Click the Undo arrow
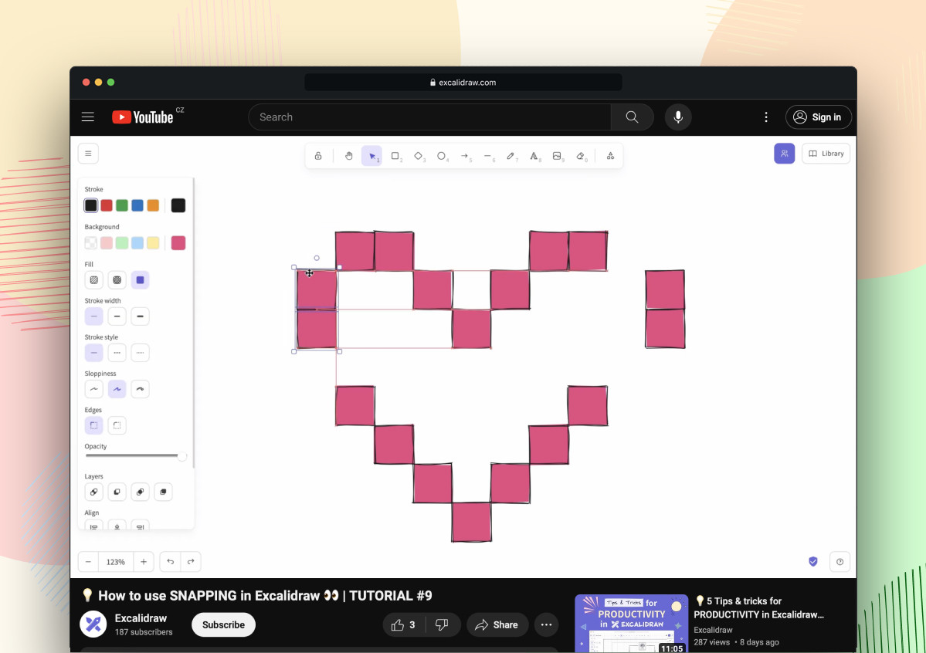 pos(170,561)
